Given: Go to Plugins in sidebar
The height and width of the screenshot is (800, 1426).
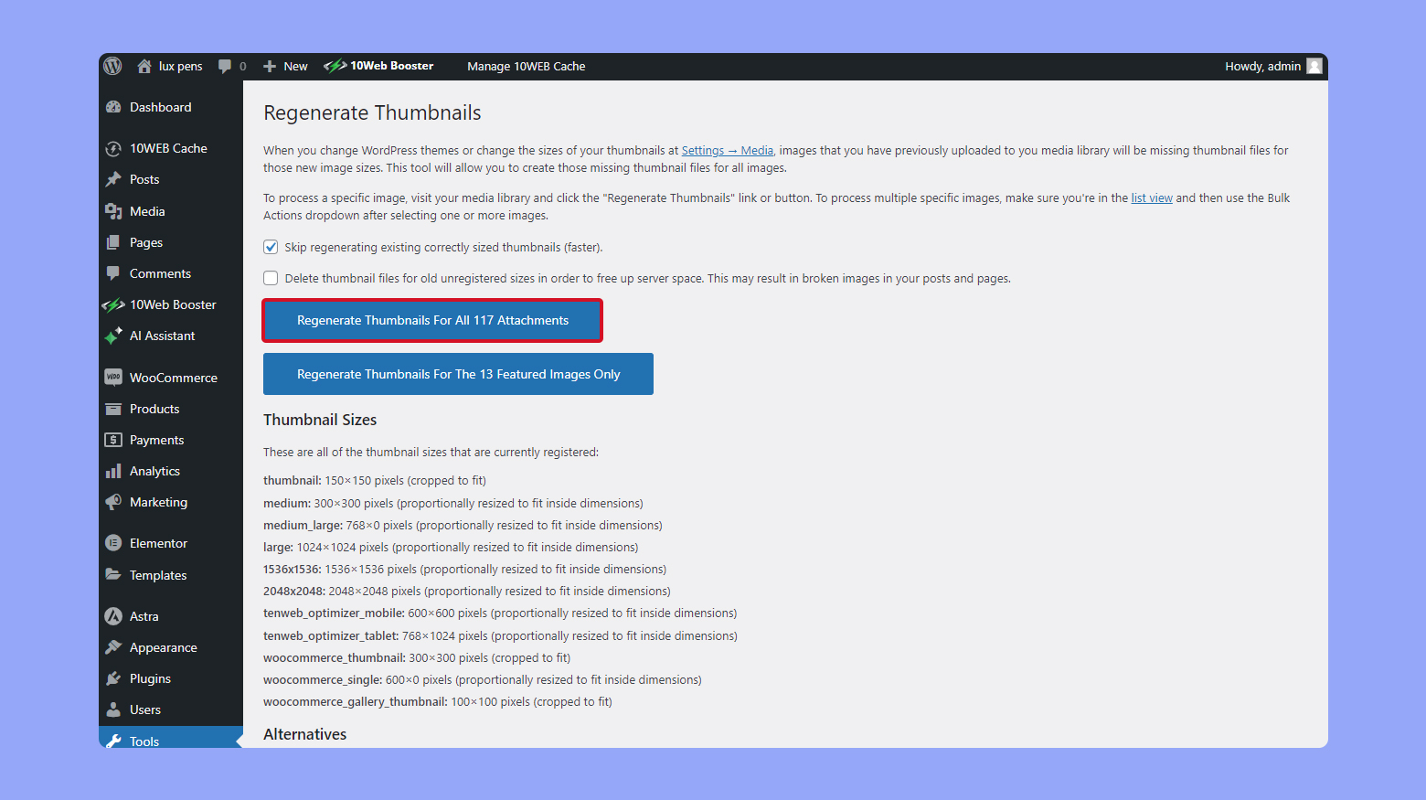Looking at the screenshot, I should 150,678.
